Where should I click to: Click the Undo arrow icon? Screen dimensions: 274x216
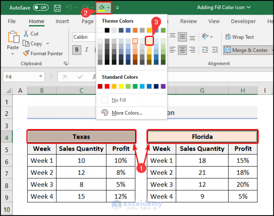click(x=69, y=8)
